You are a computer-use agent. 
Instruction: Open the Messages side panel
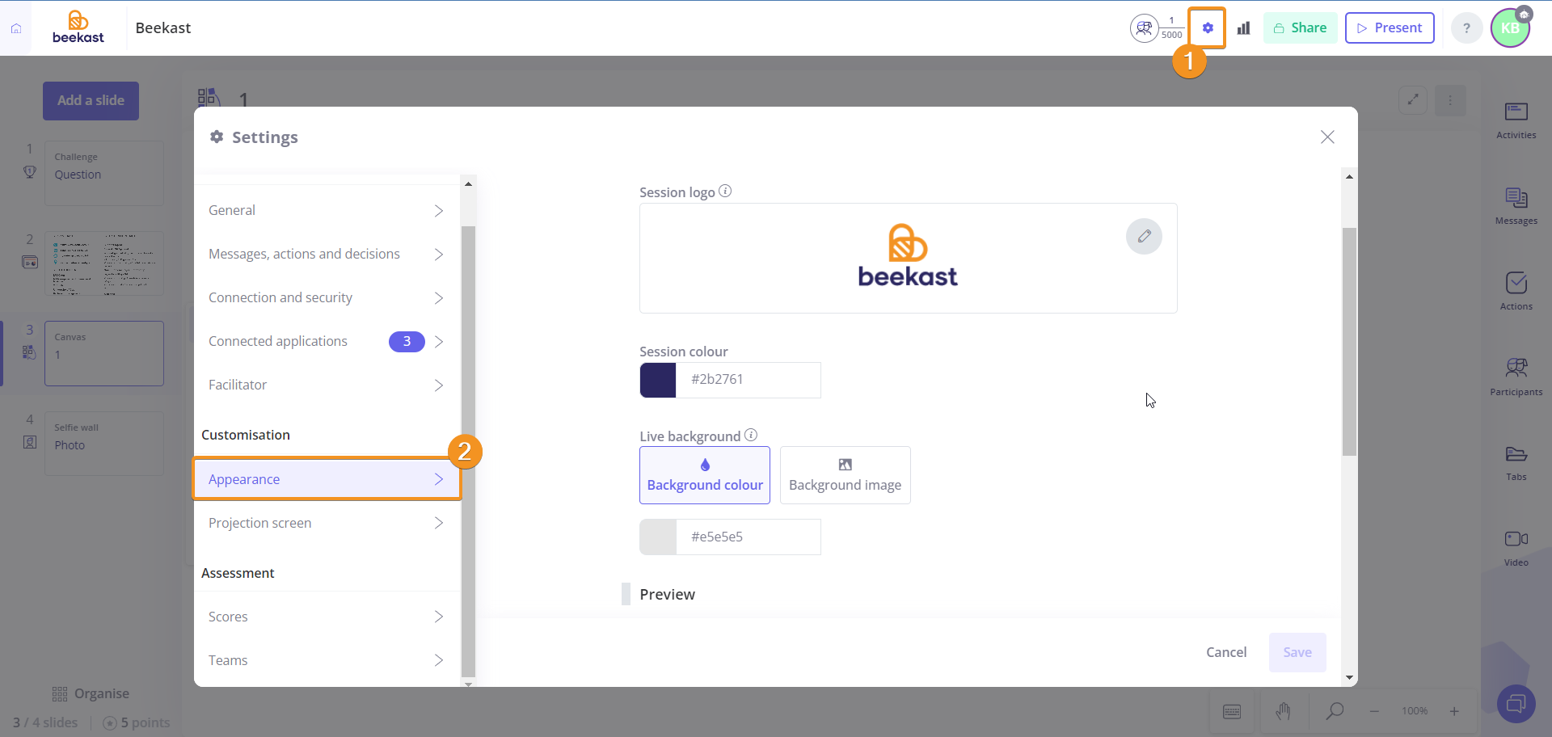(1516, 206)
